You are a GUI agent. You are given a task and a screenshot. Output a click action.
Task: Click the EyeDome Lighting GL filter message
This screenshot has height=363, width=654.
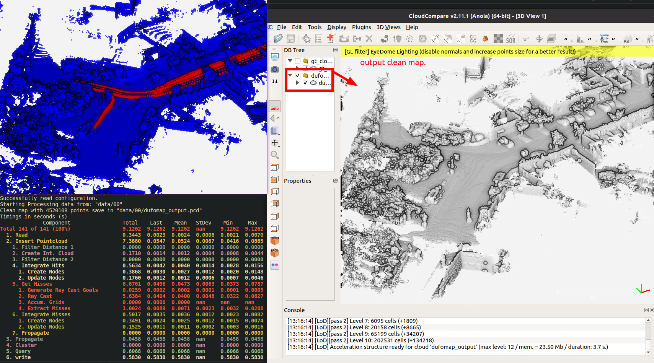click(460, 52)
